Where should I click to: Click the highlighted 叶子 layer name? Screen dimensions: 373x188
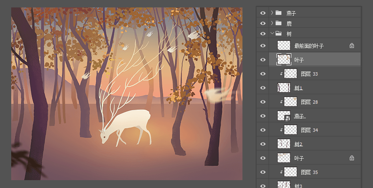click(x=299, y=60)
